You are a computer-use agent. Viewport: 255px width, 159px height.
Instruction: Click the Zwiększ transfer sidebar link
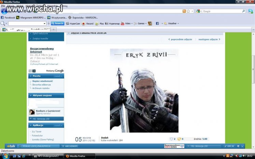coord(40,39)
